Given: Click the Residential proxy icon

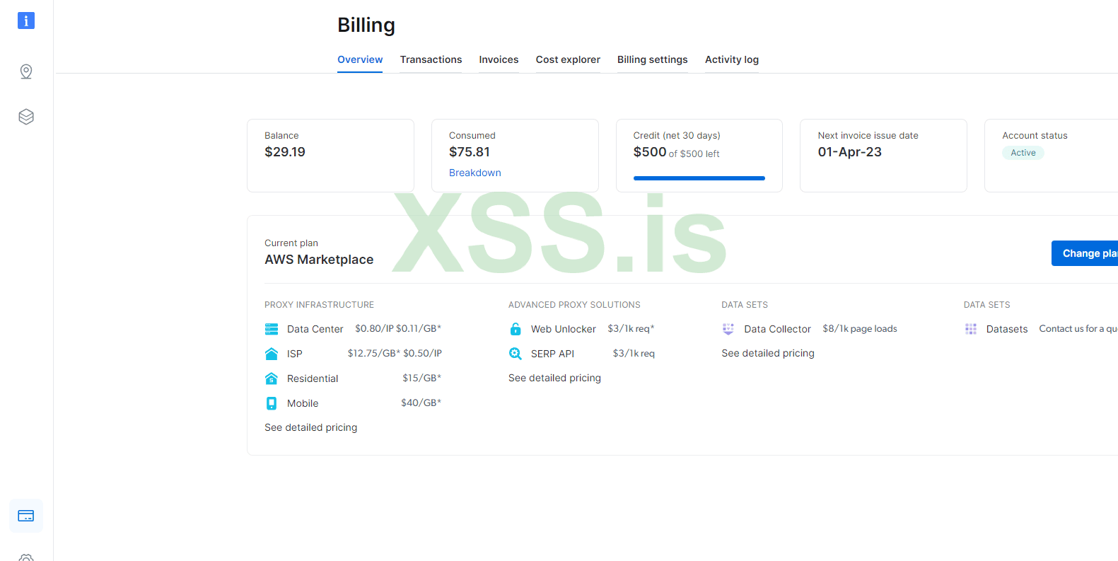Looking at the screenshot, I should pyautogui.click(x=272, y=378).
